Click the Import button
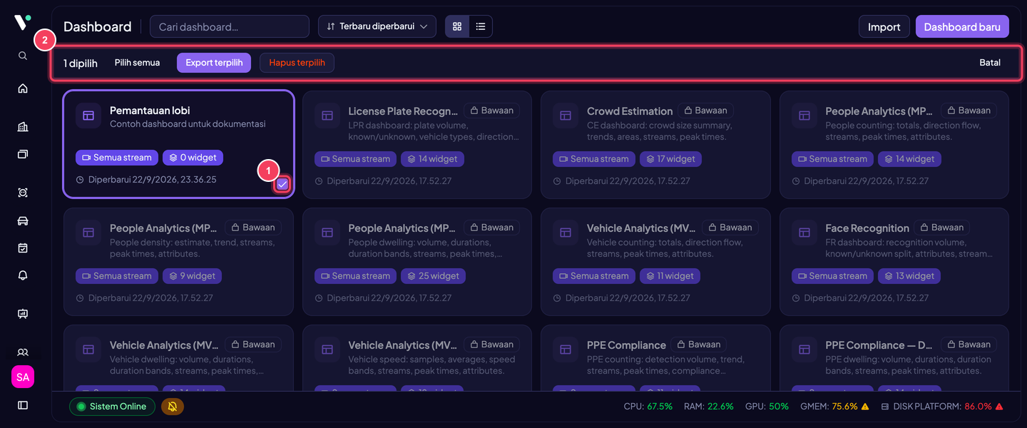This screenshot has width=1027, height=428. click(x=884, y=26)
